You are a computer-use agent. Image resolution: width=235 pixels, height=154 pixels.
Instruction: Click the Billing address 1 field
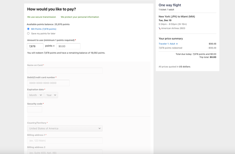point(65,141)
